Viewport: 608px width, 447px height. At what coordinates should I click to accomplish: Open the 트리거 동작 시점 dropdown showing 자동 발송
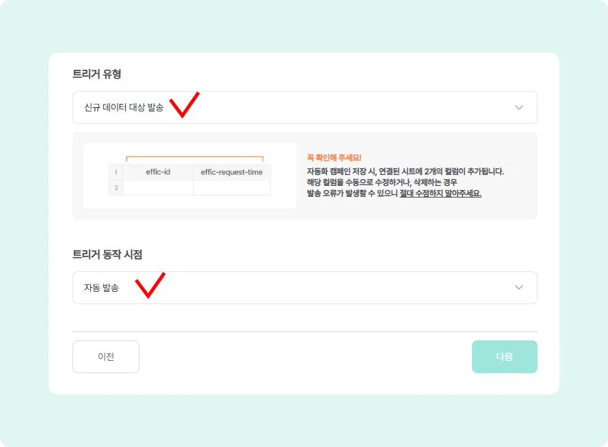tap(304, 288)
